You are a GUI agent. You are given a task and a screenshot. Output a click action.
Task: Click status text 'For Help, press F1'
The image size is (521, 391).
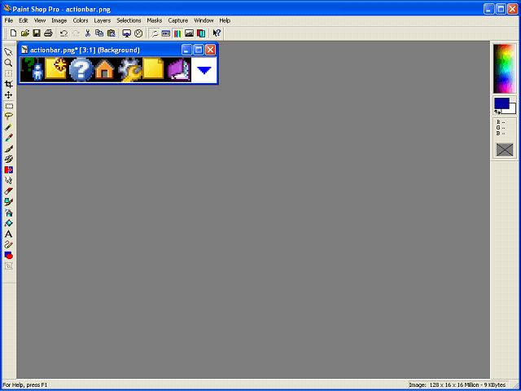pos(25,384)
